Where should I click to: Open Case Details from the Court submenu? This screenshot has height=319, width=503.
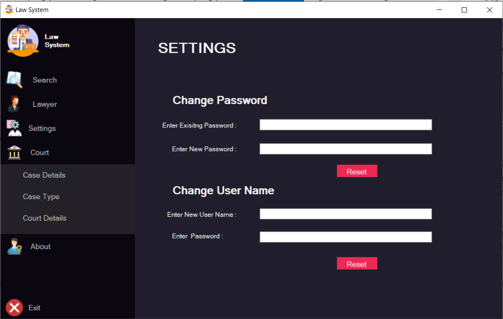tap(44, 175)
